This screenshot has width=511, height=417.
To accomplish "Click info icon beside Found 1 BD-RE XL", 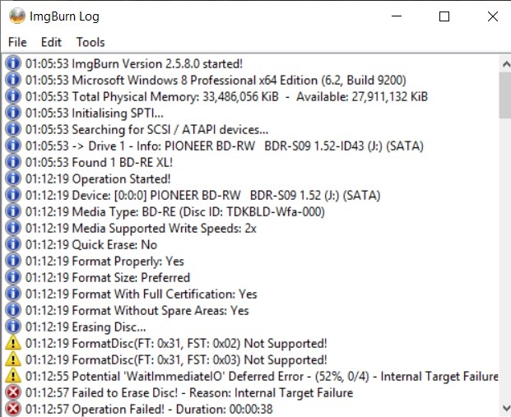I will coord(13,162).
